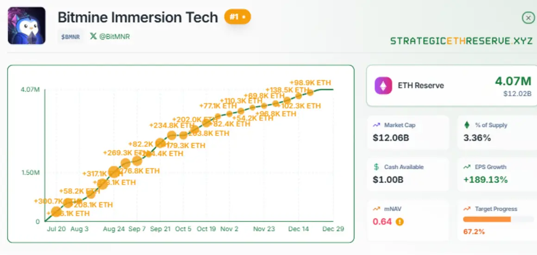Click the Cash Available dollar icon

pos(376,167)
